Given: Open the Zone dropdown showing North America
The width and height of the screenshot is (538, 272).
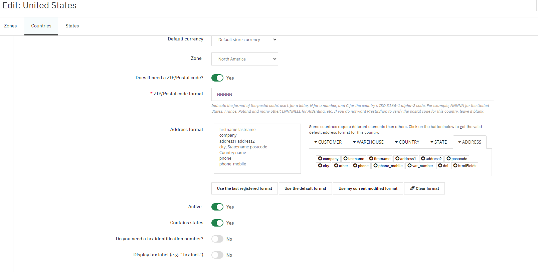Looking at the screenshot, I should tap(244, 59).
